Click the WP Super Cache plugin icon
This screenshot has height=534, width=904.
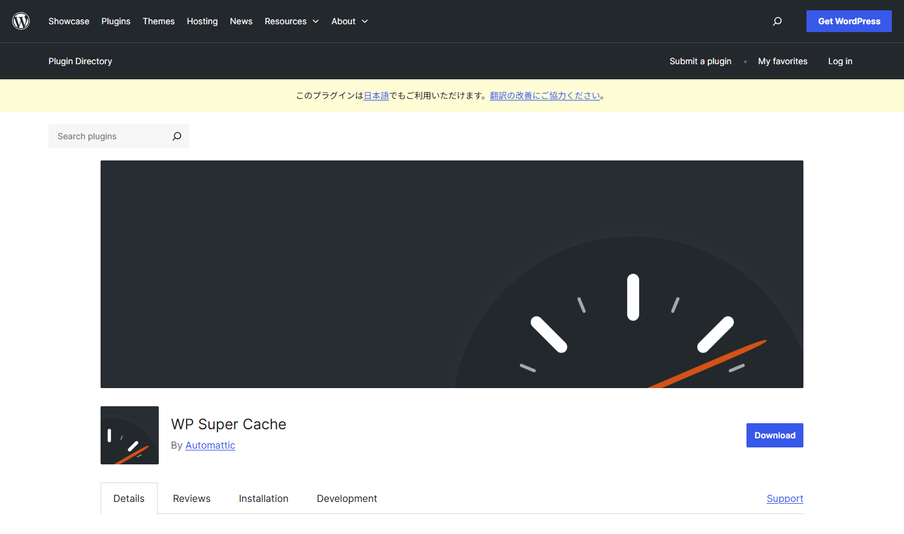tap(130, 435)
